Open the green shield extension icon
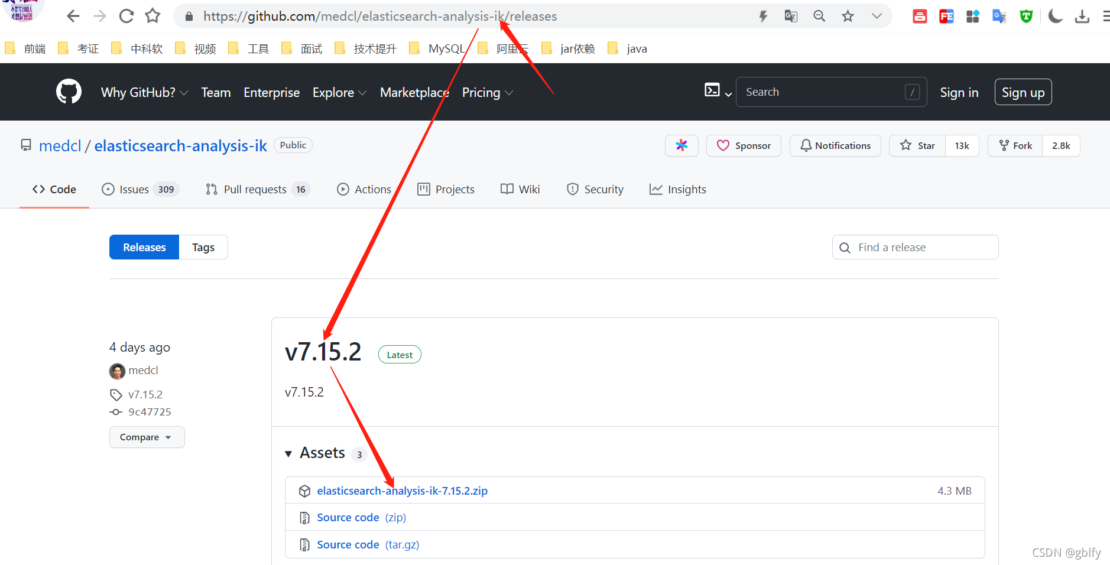The width and height of the screenshot is (1110, 565). pos(1026,16)
